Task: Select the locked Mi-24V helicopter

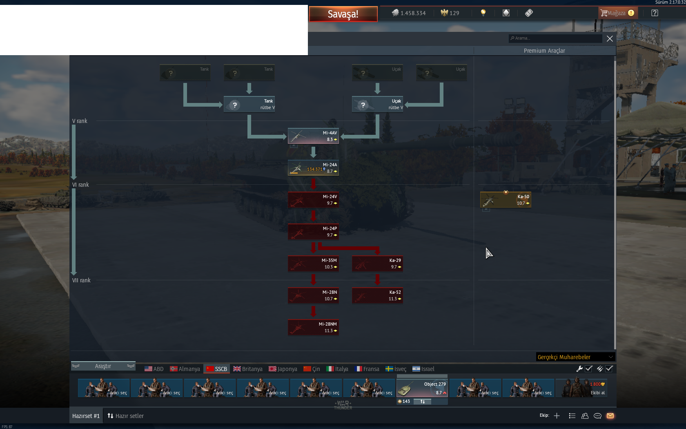Action: (313, 200)
